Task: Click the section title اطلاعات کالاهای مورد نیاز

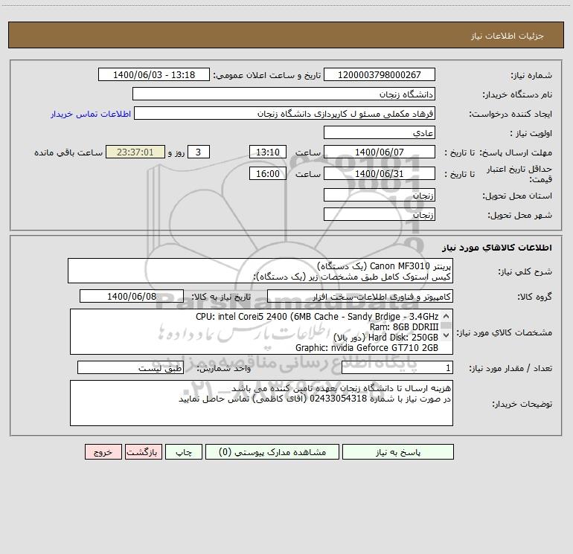Action: (496, 248)
